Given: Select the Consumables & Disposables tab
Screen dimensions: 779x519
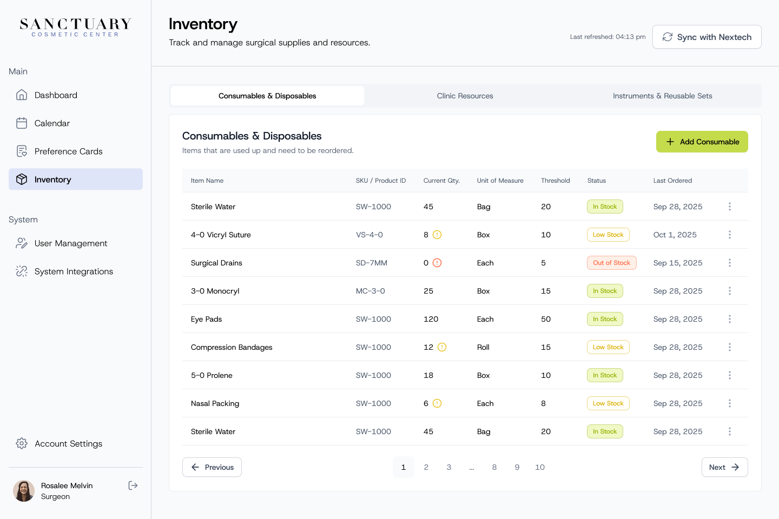Looking at the screenshot, I should (267, 96).
